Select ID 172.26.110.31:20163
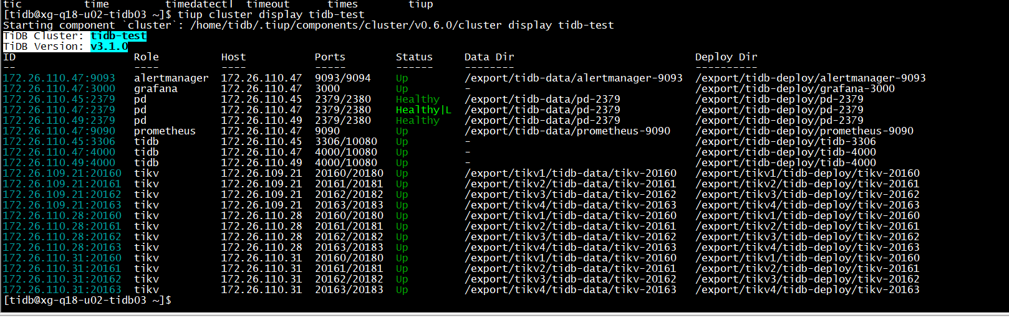Screen dimensions: 1009x318 coord(62,290)
